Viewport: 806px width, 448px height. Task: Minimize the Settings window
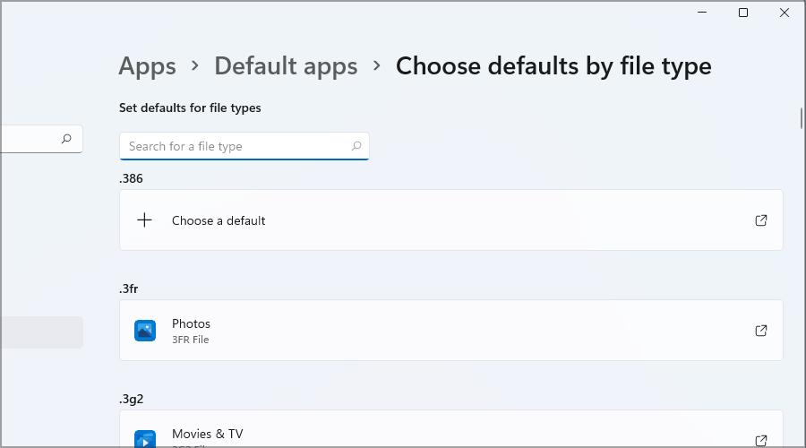701,13
